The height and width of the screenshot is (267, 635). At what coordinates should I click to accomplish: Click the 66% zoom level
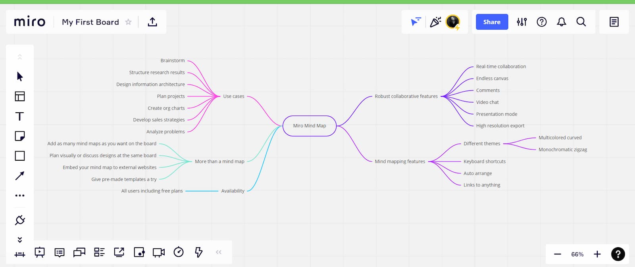coord(577,254)
